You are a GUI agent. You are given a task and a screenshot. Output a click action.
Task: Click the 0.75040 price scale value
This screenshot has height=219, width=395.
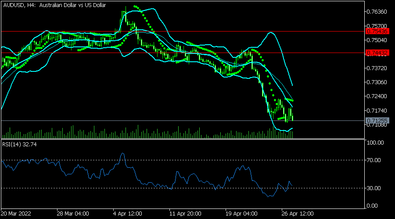click(x=377, y=40)
